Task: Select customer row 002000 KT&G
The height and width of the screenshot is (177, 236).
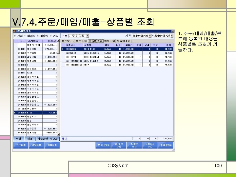Action: [x=35, y=112]
